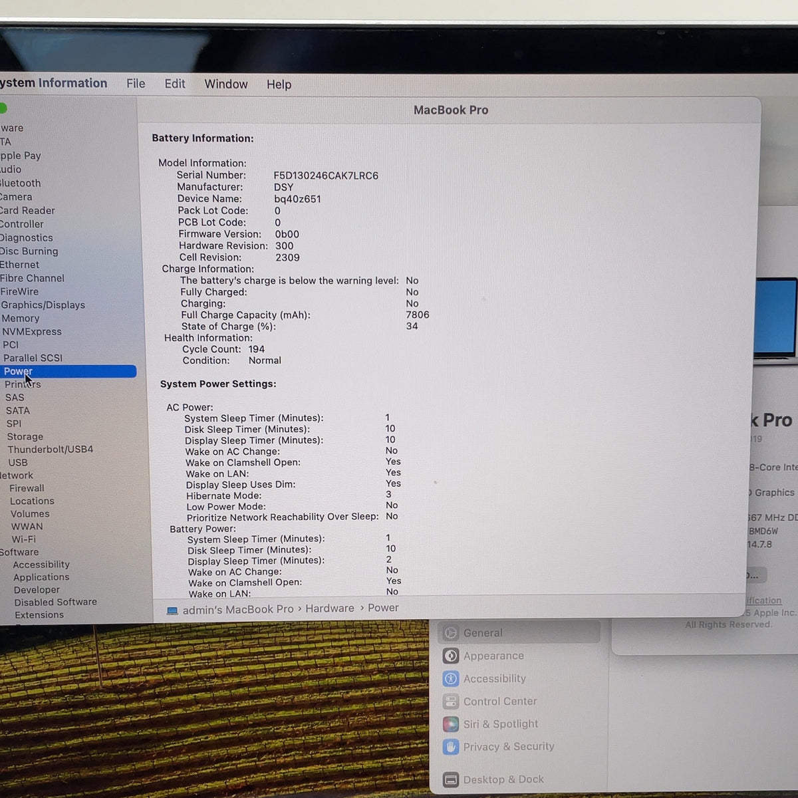Click battery serial number F5D130246CAK7LRC6
Viewport: 798px width, 798px height.
tap(326, 176)
